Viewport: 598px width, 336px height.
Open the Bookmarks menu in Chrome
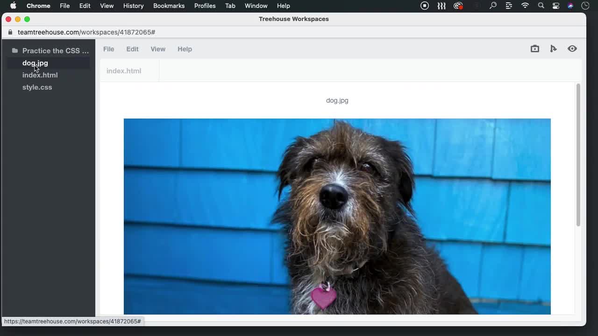(x=169, y=6)
